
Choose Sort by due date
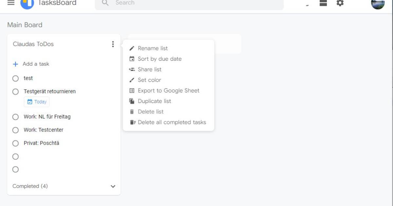coord(159,59)
